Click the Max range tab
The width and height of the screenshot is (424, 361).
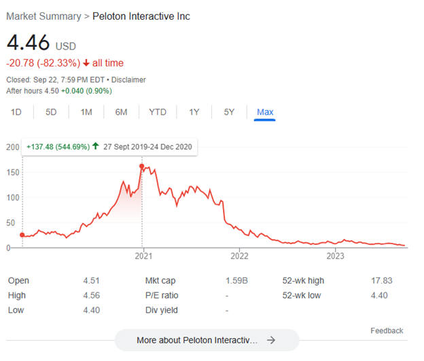265,112
